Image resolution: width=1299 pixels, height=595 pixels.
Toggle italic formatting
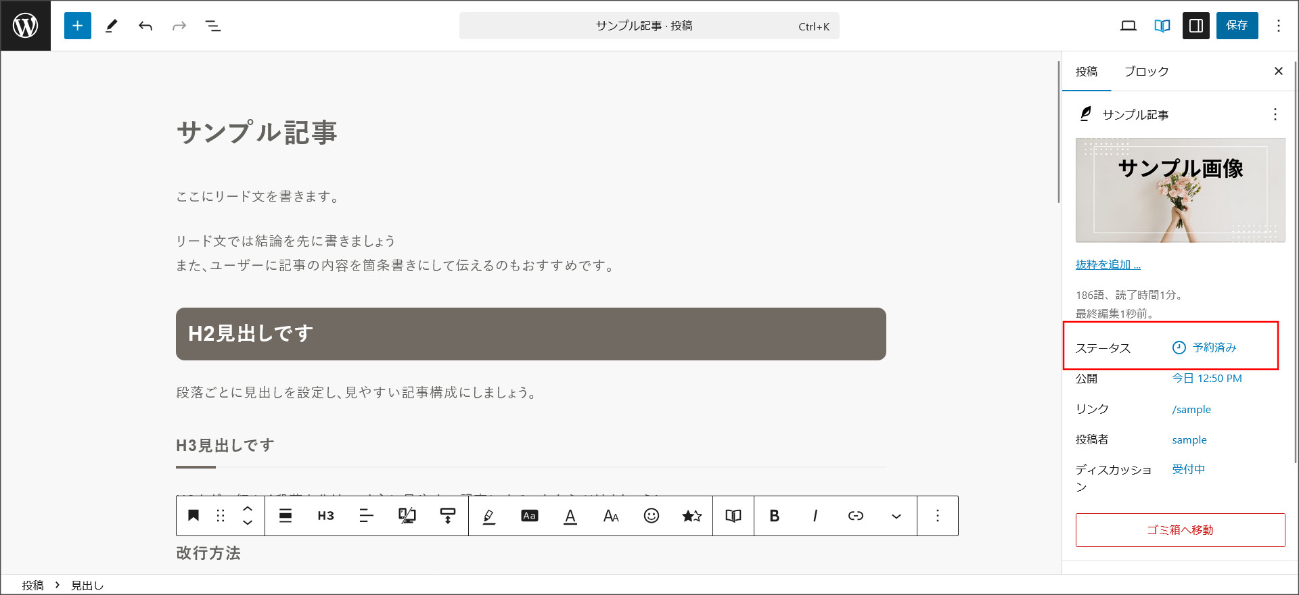(x=815, y=516)
